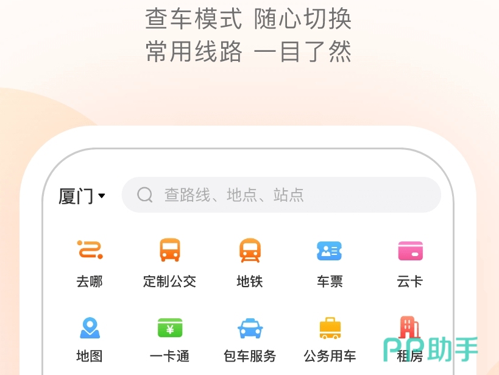
Task: Tap the green 一卡通 icon
Action: tap(170, 327)
